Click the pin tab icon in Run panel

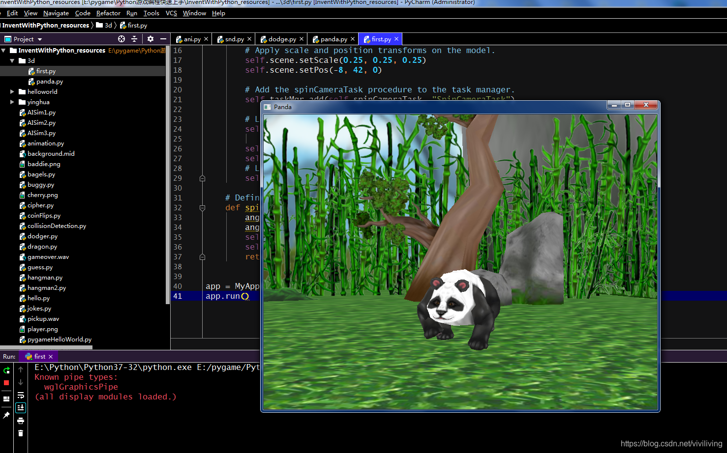click(x=6, y=415)
